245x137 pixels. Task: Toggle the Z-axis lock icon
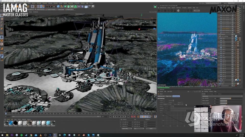click(x=39, y=7)
